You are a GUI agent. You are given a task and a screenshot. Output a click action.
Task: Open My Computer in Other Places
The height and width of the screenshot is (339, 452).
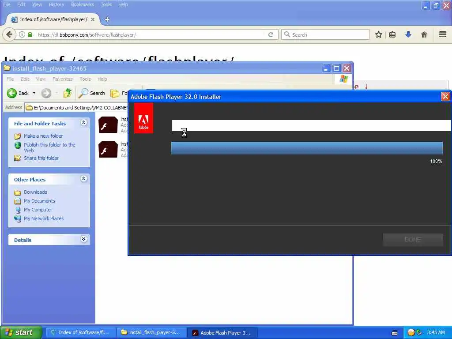[38, 210]
